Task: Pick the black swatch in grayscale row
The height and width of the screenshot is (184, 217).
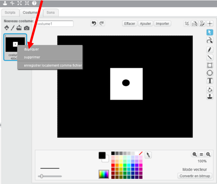Action: [x=113, y=153]
